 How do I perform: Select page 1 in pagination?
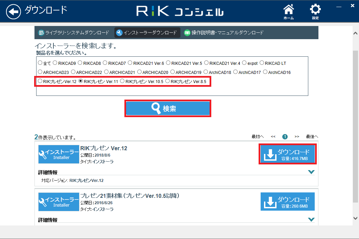tap(285, 137)
